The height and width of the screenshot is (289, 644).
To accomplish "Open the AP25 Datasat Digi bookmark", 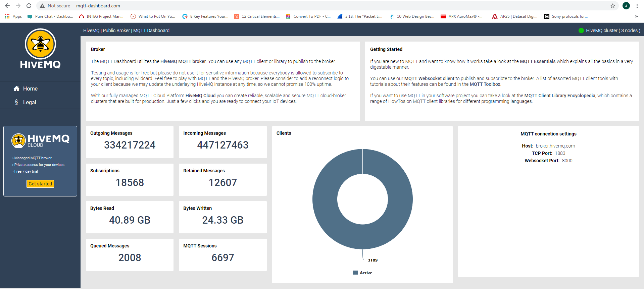I will (x=515, y=16).
